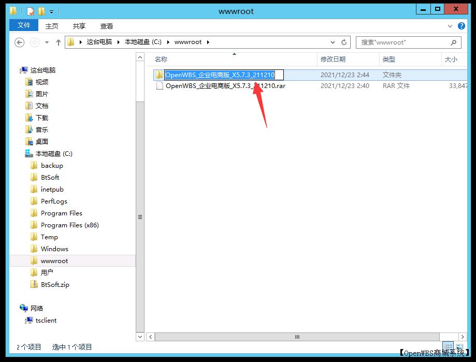Image resolution: width=476 pixels, height=362 pixels.
Task: Sort files by 修改日期 column header
Action: [333, 60]
